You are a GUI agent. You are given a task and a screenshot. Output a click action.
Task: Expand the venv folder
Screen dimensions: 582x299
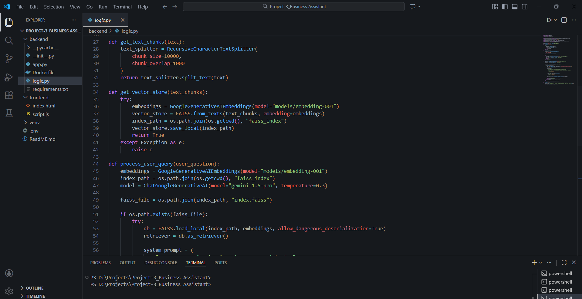(x=34, y=123)
